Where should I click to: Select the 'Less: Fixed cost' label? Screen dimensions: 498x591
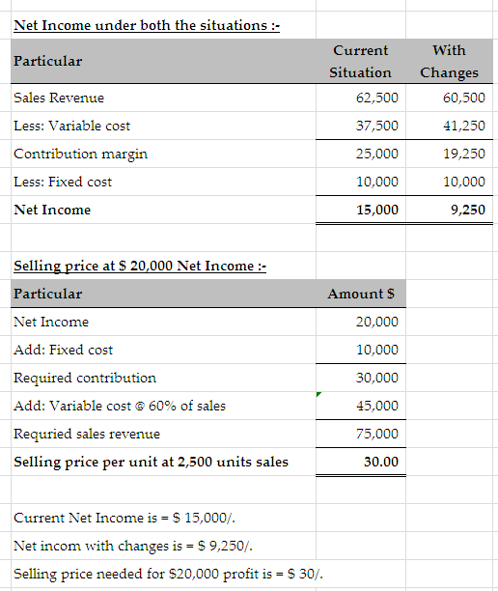[x=63, y=182]
